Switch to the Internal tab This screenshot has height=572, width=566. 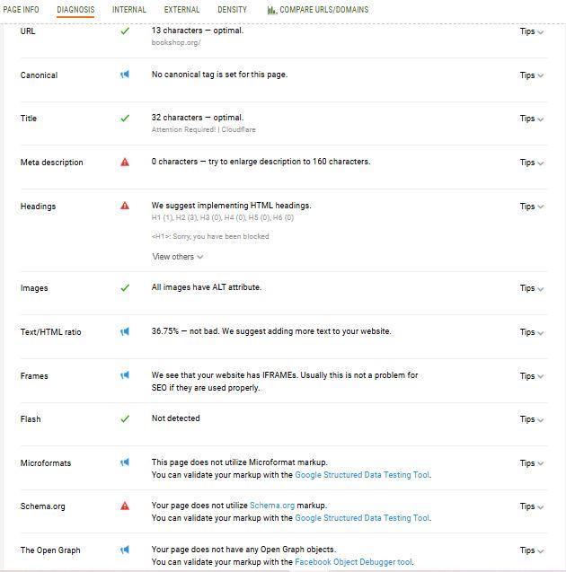pos(129,10)
